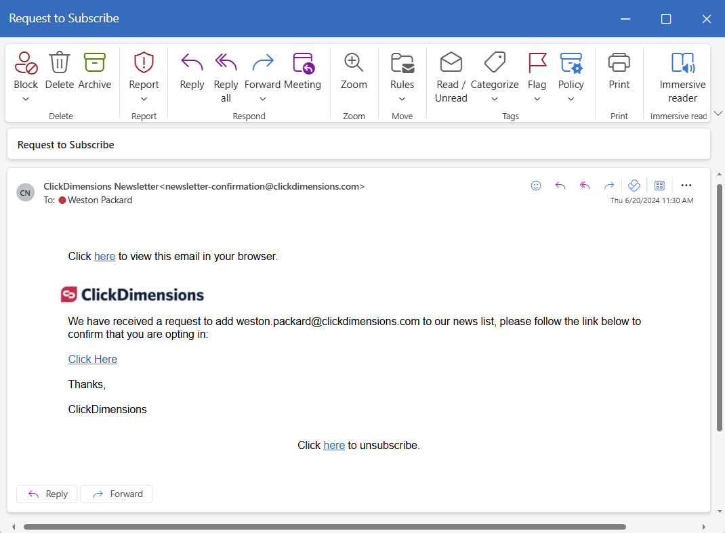The height and width of the screenshot is (533, 725).
Task: Click the diamond-shaped add-in icon in message header
Action: (x=634, y=186)
